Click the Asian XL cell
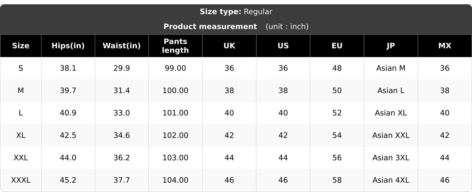The width and height of the screenshot is (472, 192). [x=391, y=113]
